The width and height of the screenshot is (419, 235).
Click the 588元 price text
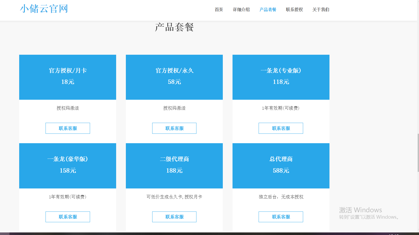click(x=281, y=171)
